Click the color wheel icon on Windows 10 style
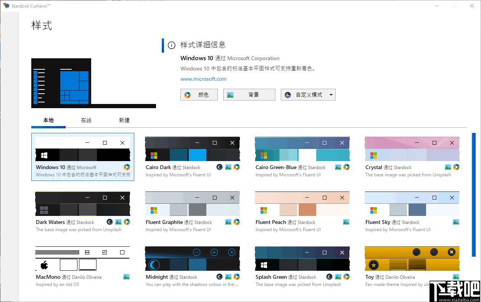This screenshot has width=481, height=302. coord(127,167)
